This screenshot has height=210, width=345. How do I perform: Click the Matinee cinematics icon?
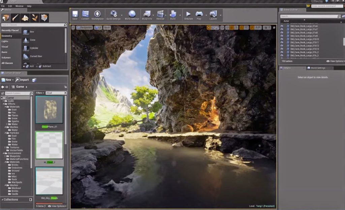point(161,14)
